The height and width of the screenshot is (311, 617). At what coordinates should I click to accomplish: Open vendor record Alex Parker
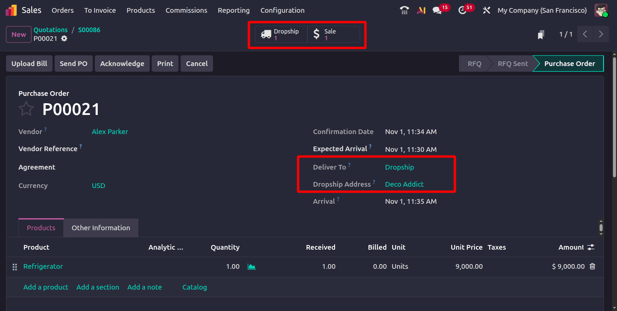110,131
